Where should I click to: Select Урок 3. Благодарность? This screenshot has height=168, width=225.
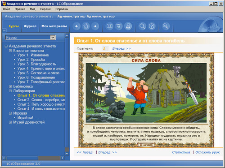36,64
